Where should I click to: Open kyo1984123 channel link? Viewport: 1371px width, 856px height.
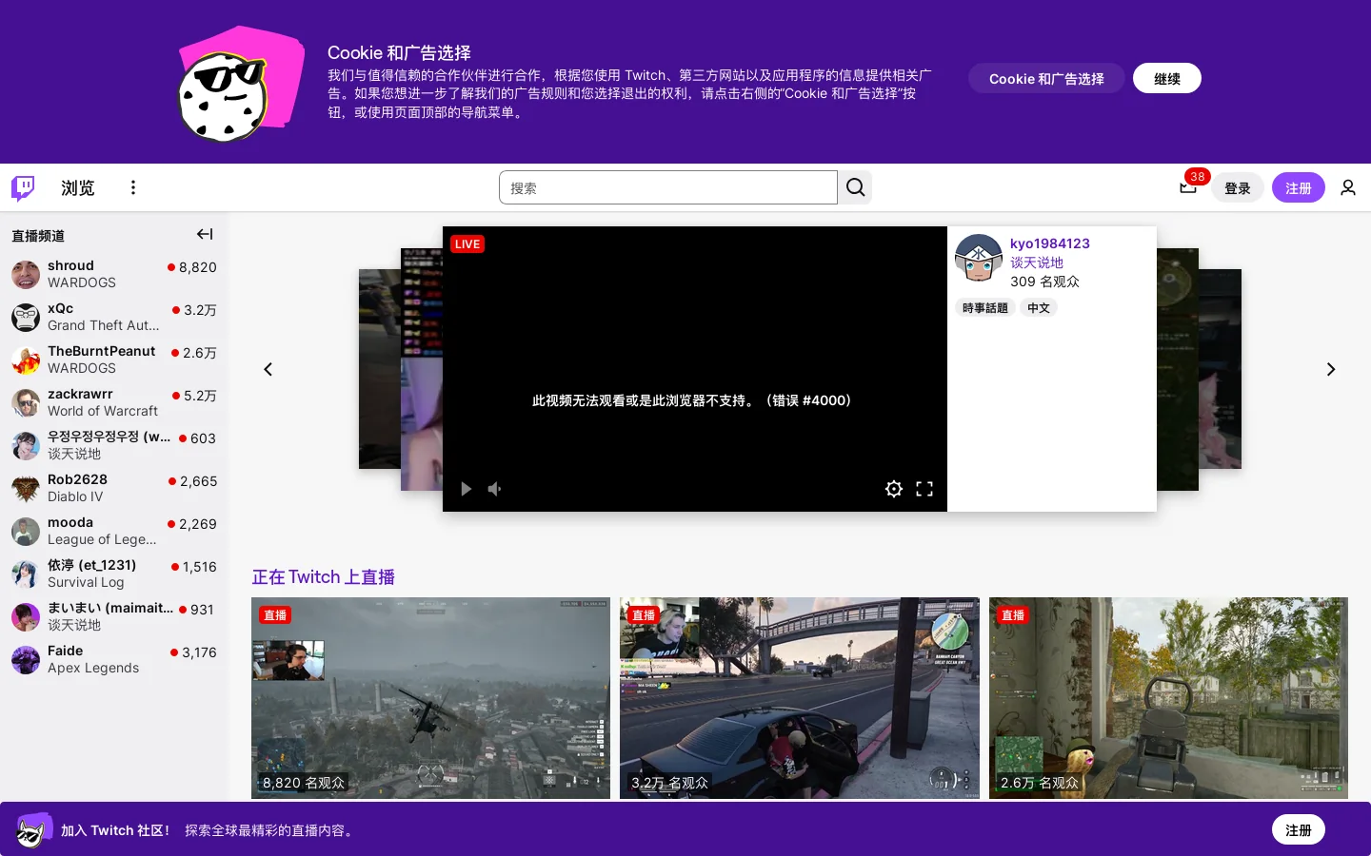(1049, 243)
